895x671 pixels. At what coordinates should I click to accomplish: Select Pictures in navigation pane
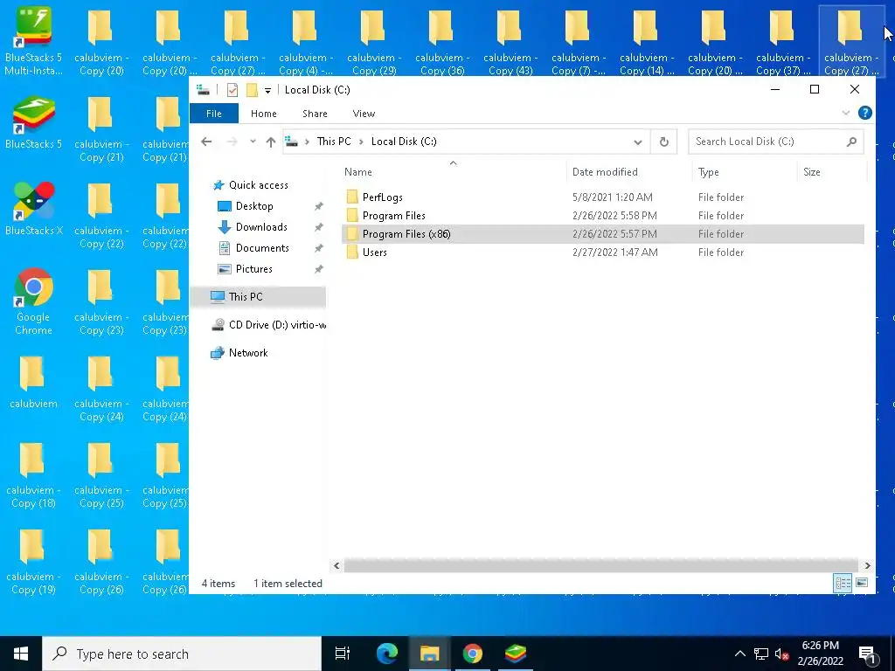click(x=254, y=269)
